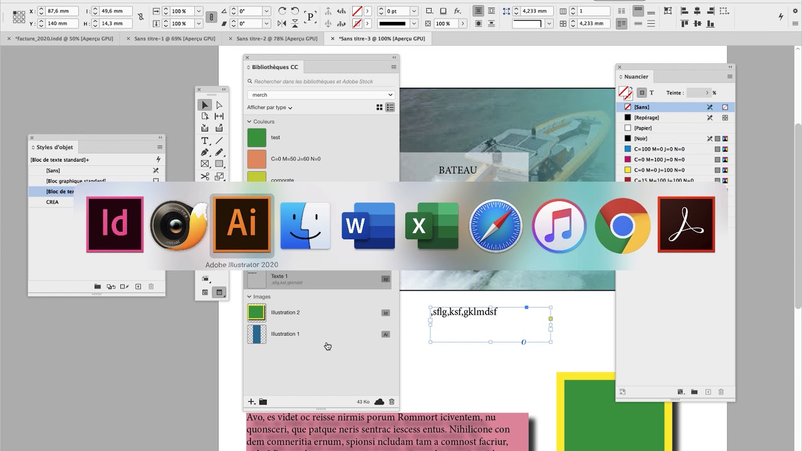802x451 pixels.
Task: Add element to CC library
Action: tap(251, 402)
